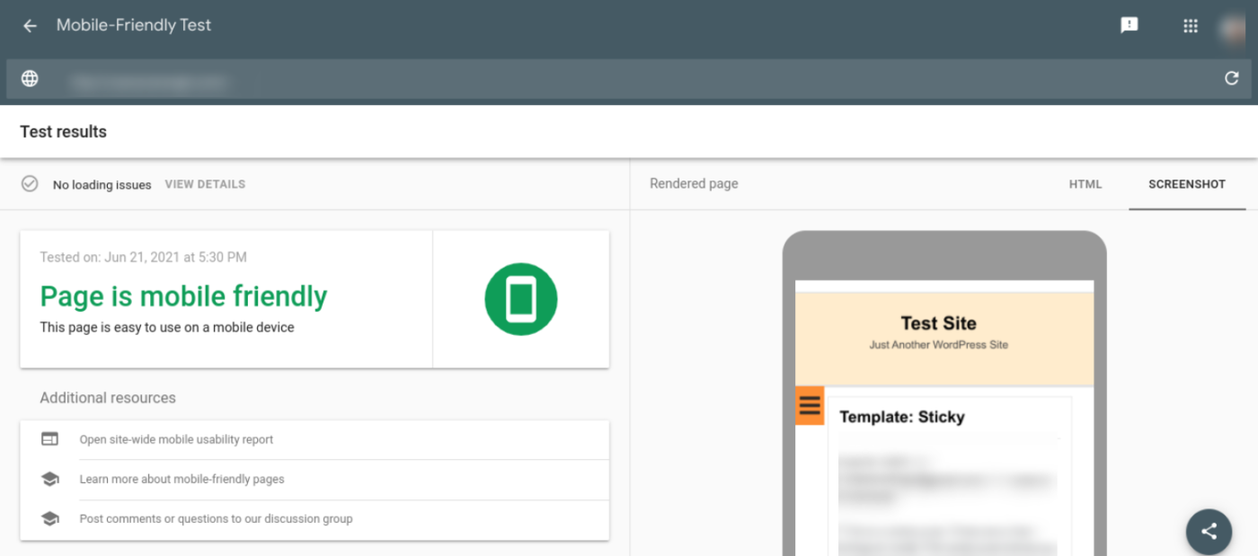Click the Test results heading
Screen dimensions: 1258x556
63,132
